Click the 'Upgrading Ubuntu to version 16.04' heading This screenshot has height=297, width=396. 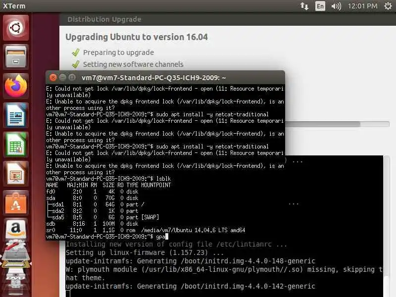137,37
